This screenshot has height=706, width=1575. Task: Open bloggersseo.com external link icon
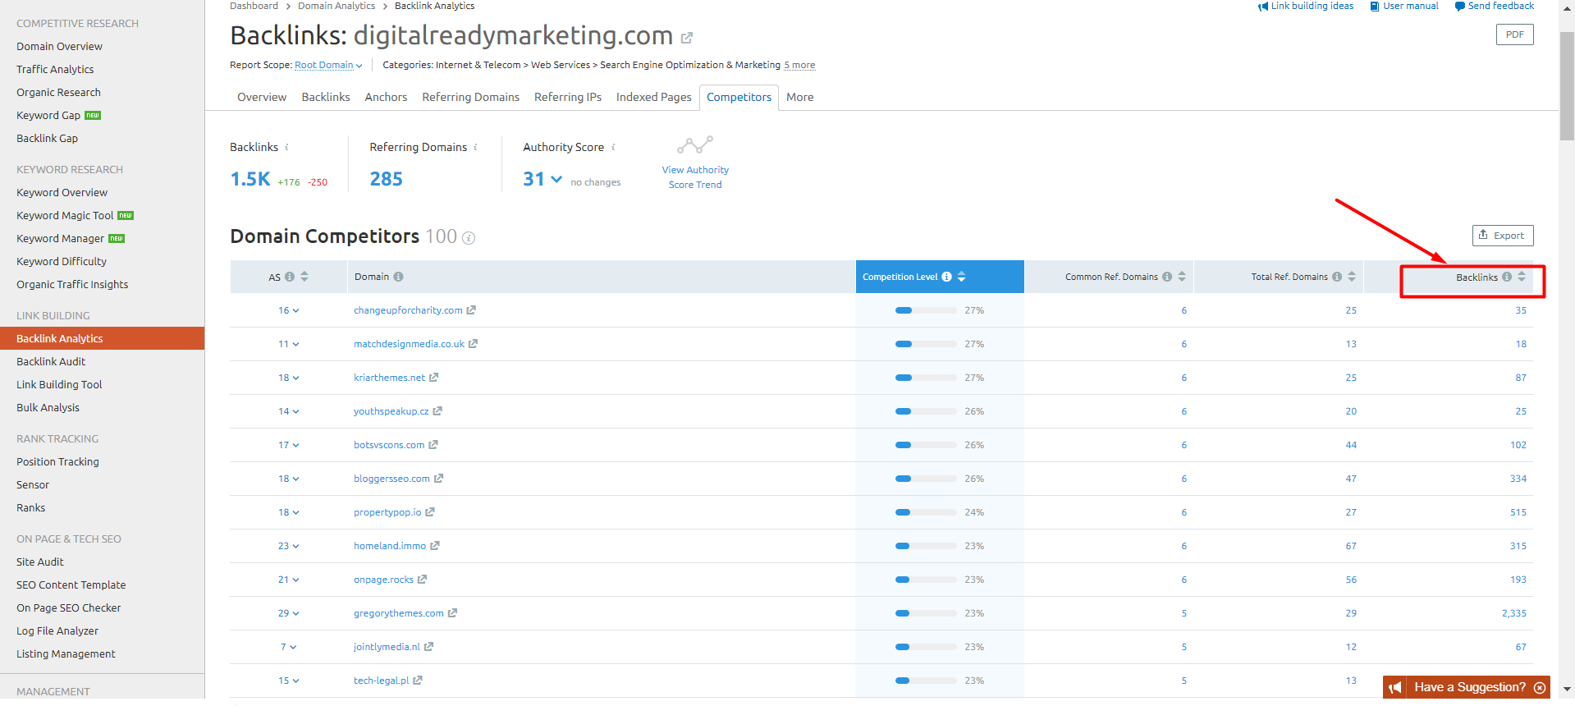click(x=438, y=479)
